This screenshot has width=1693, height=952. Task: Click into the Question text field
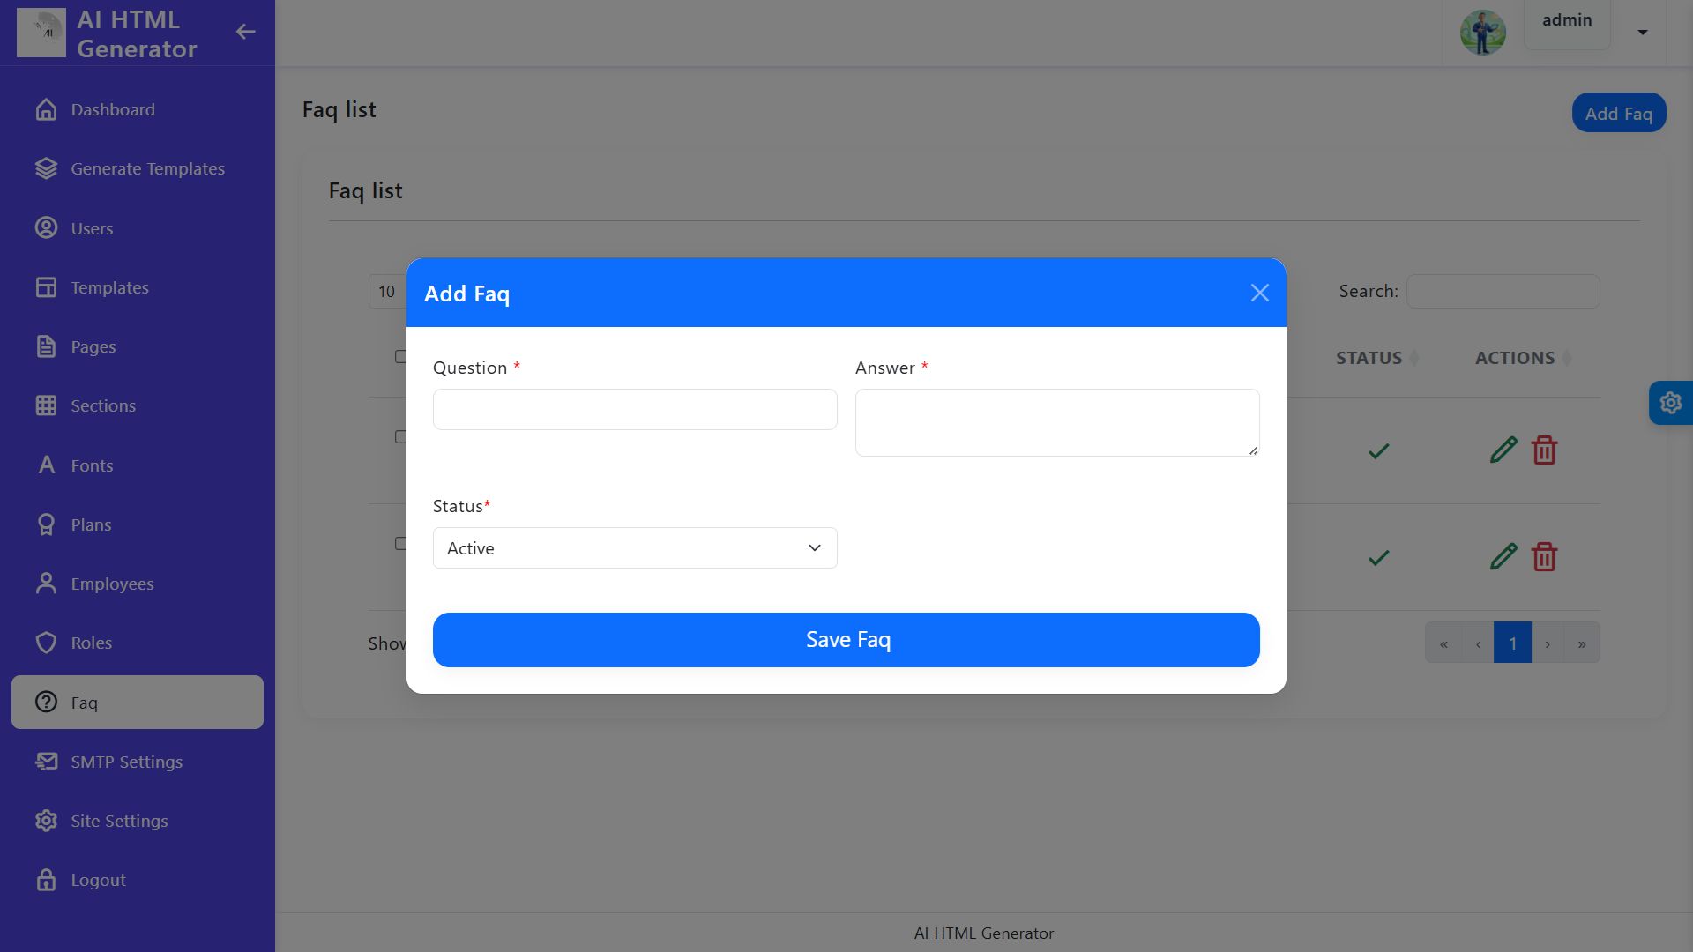pos(634,410)
